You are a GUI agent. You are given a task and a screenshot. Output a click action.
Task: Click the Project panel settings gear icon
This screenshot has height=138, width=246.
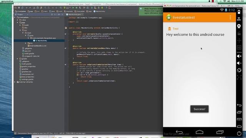pos(59,15)
